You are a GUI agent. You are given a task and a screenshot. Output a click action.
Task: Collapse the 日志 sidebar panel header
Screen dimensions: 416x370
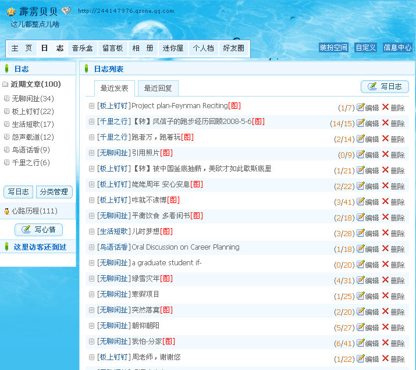pos(6,69)
